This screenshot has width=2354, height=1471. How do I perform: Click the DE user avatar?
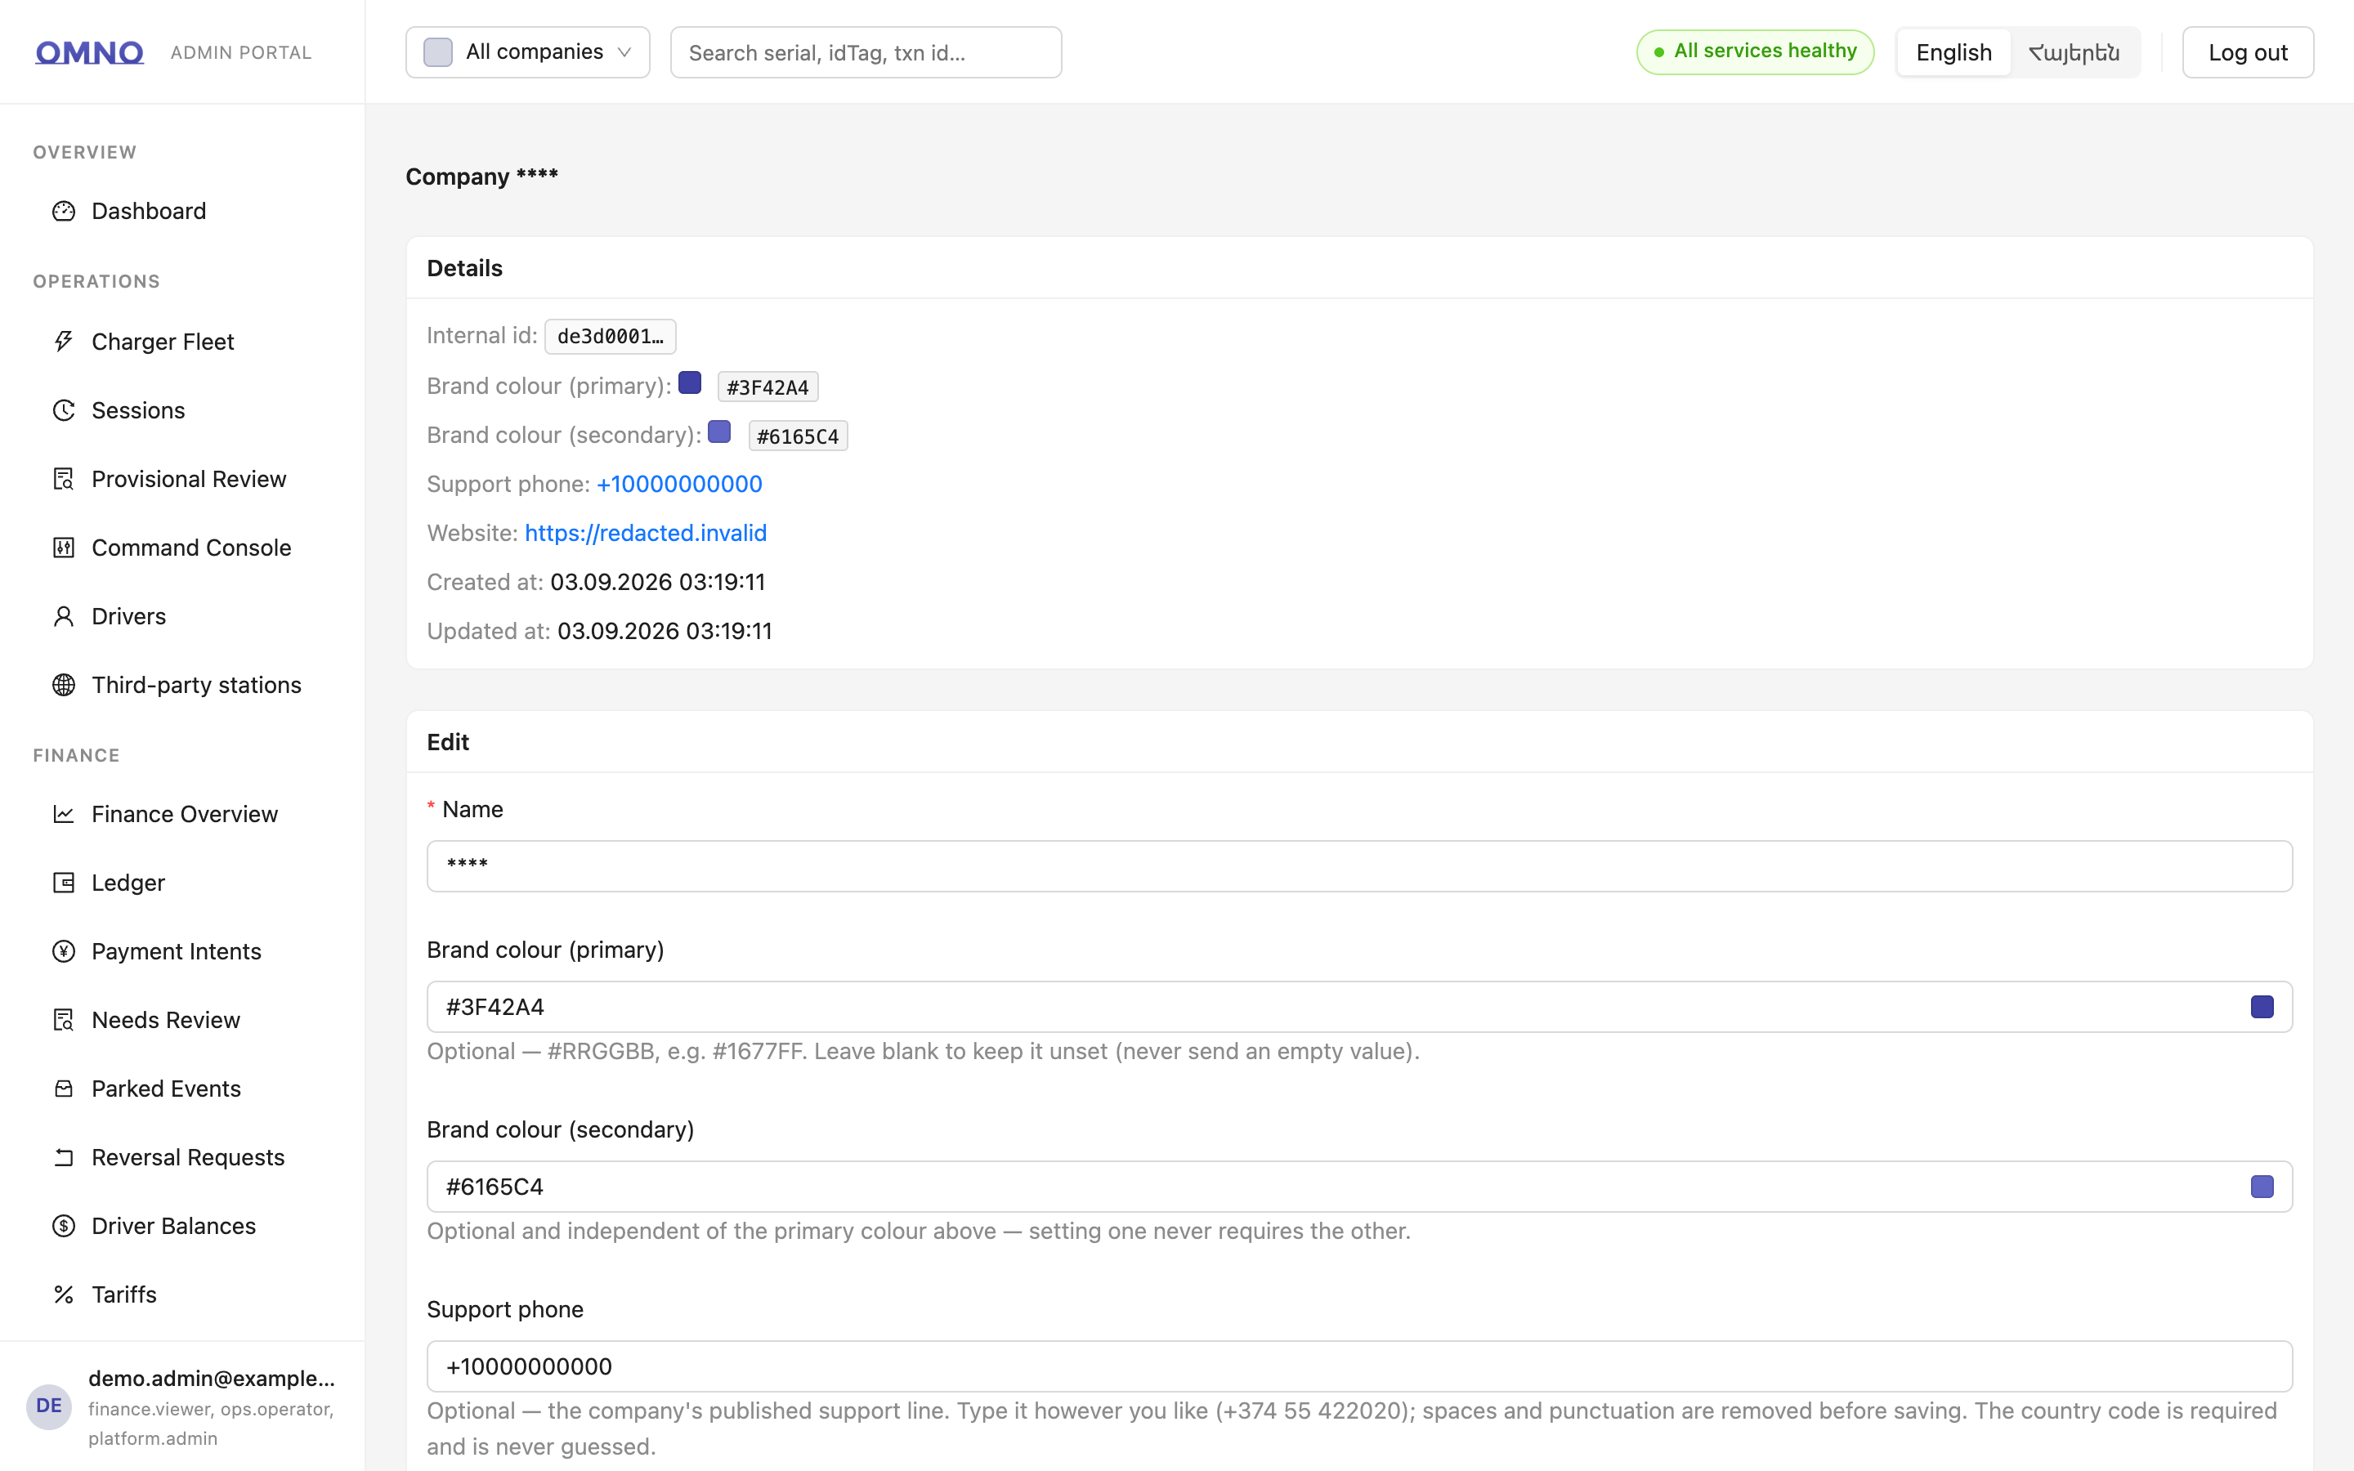point(49,1406)
